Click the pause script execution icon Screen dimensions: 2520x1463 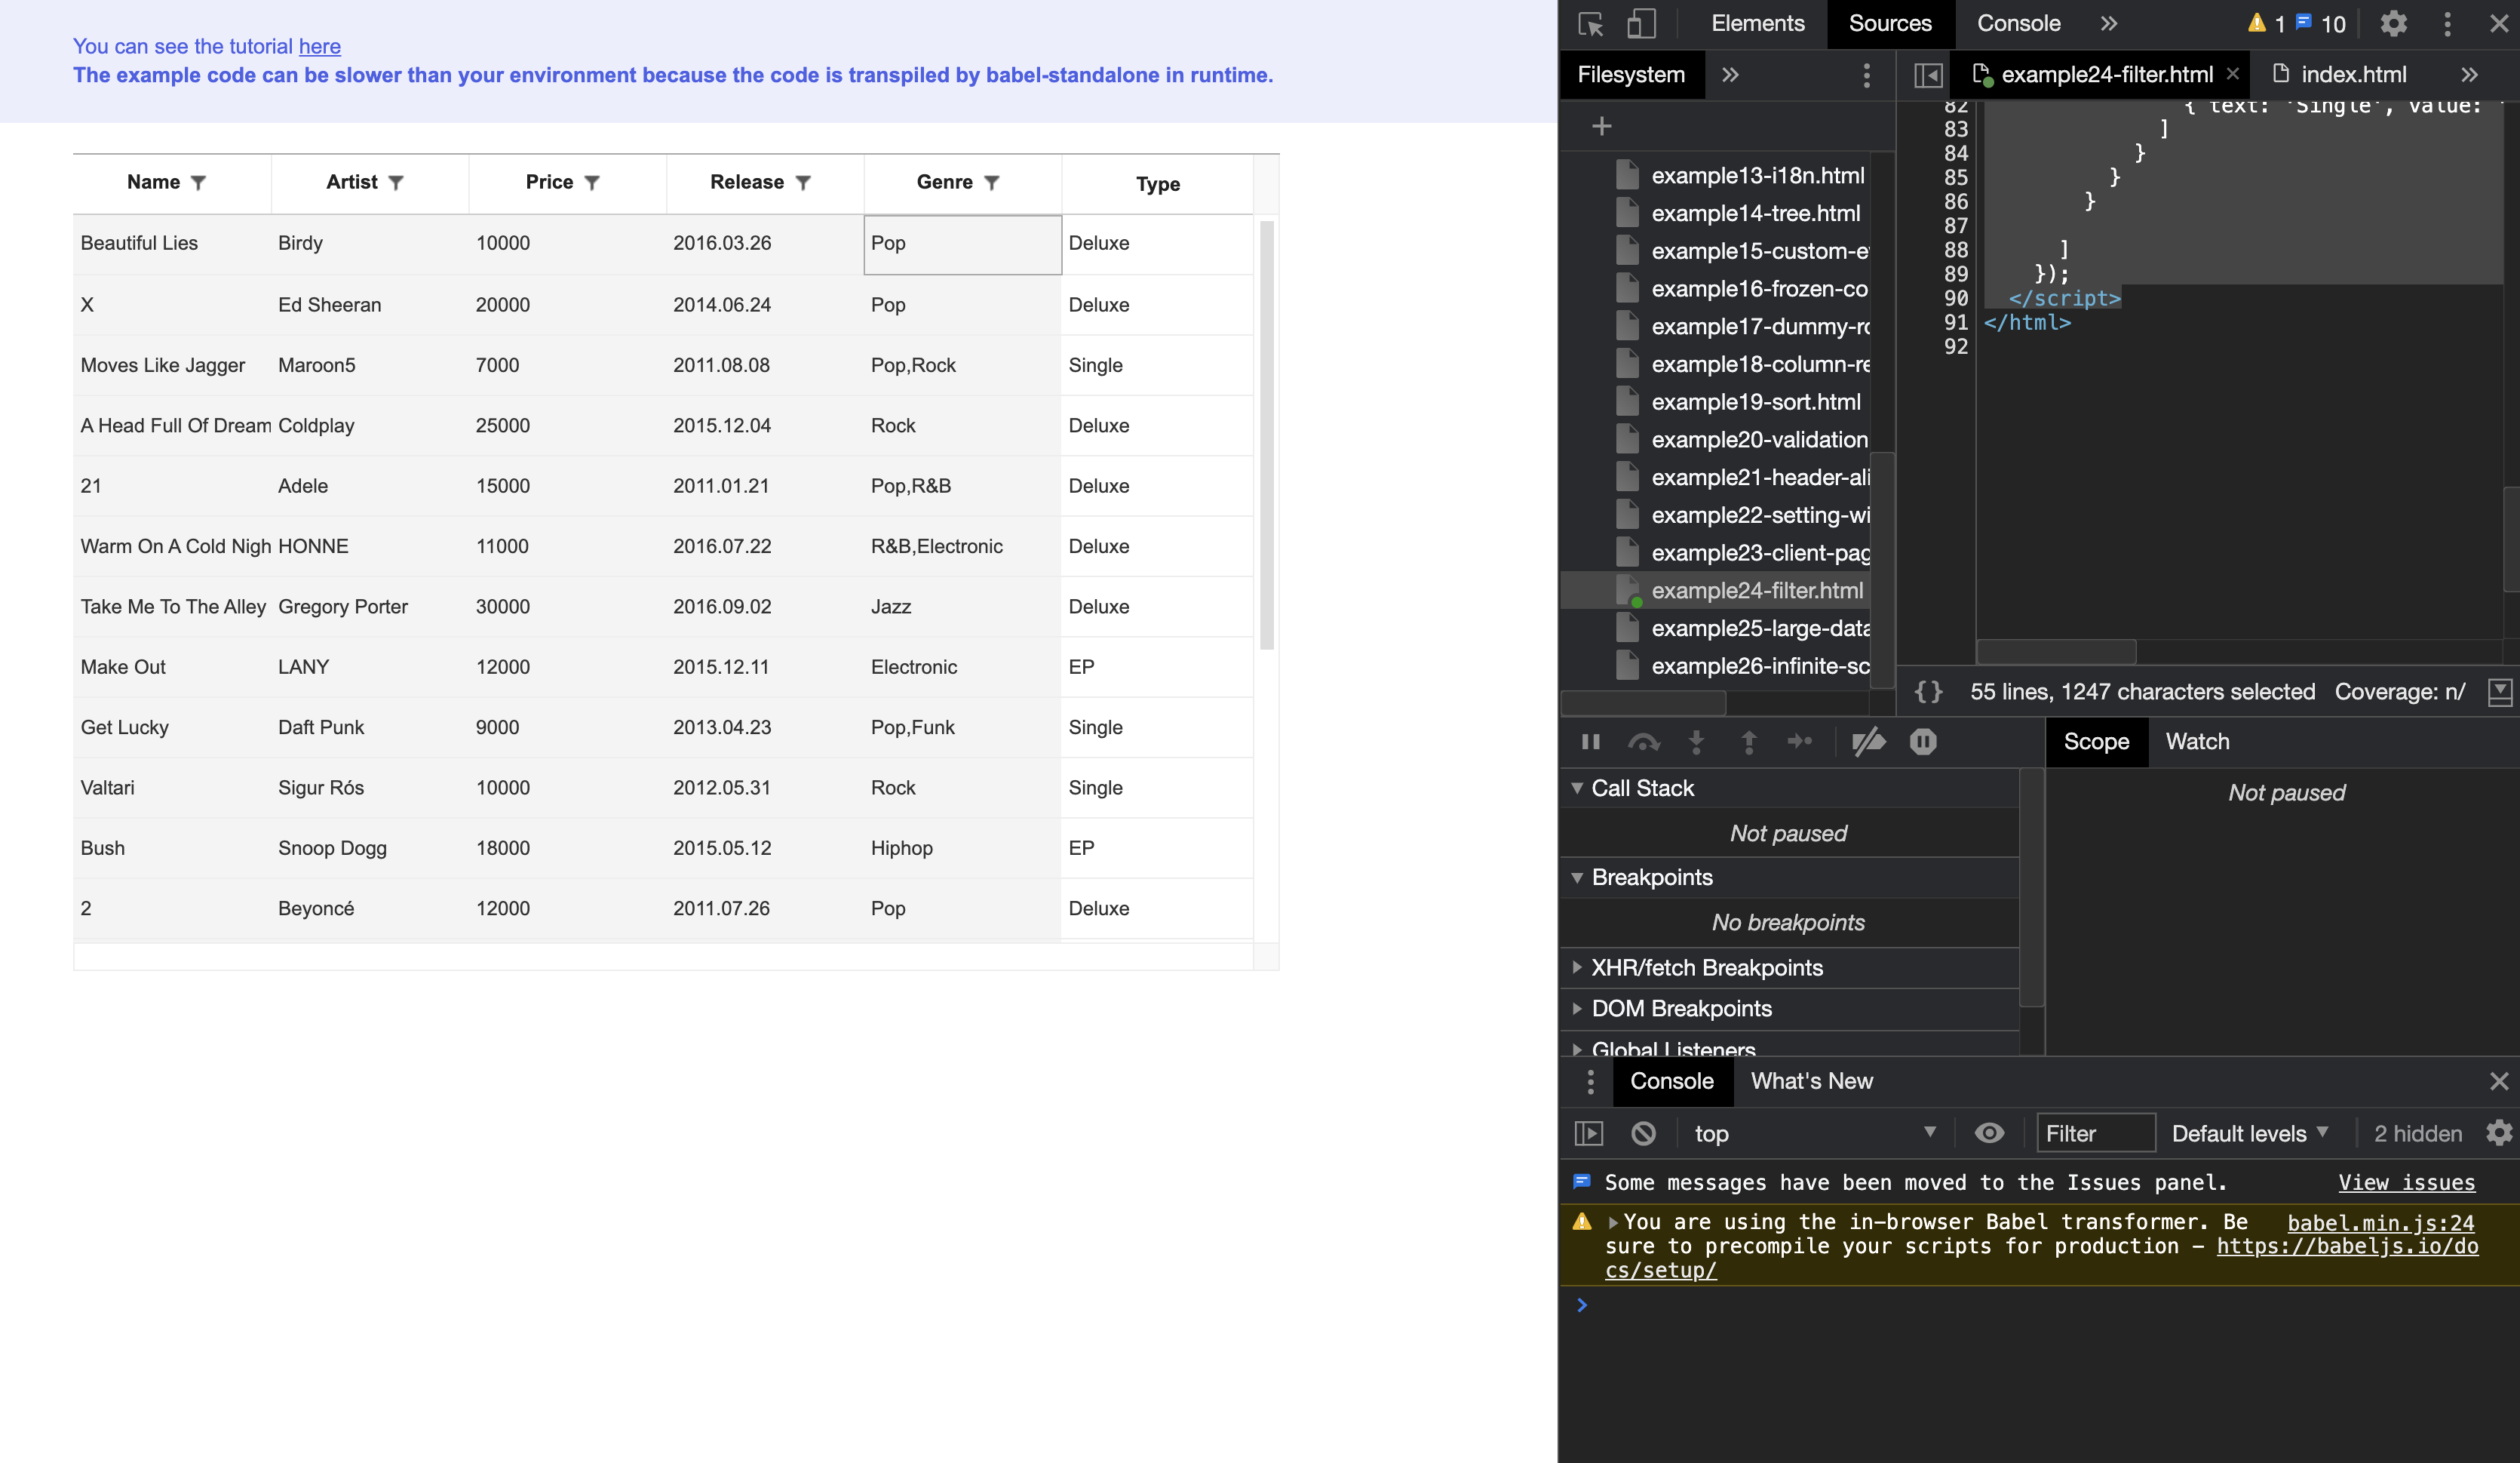point(1591,742)
